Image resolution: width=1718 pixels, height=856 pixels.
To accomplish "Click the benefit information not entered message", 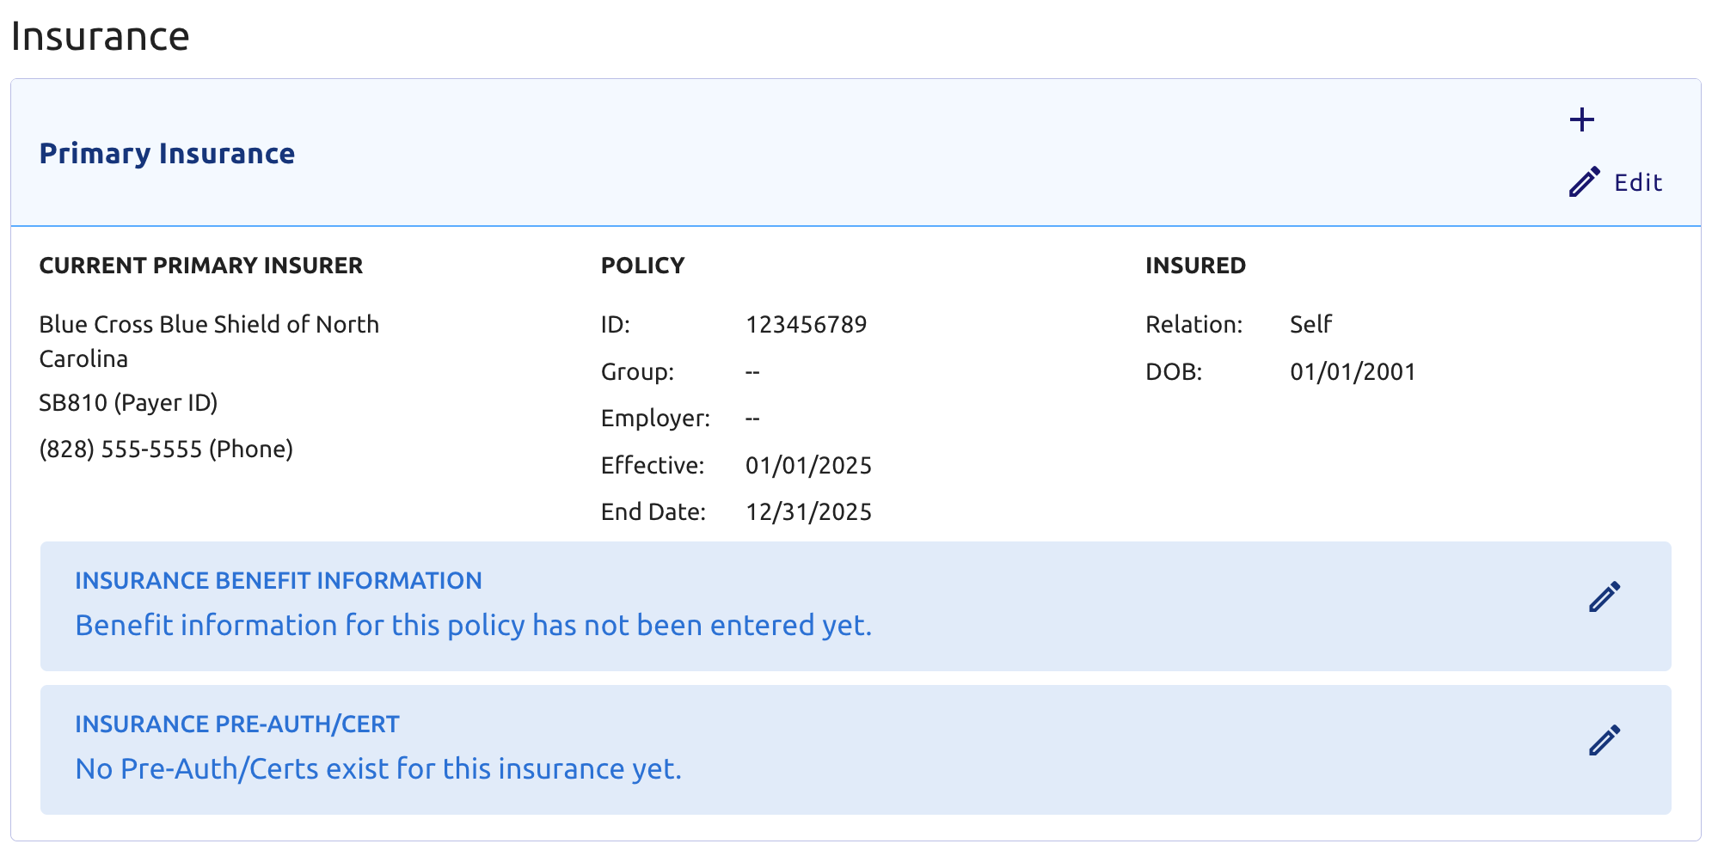I will coord(474,626).
